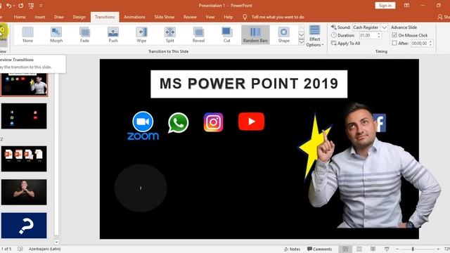Click Tell me what you want to do

[278, 17]
